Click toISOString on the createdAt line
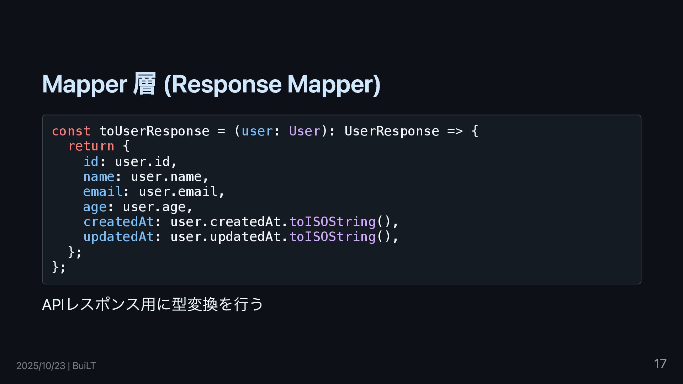The width and height of the screenshot is (683, 384). 332,222
